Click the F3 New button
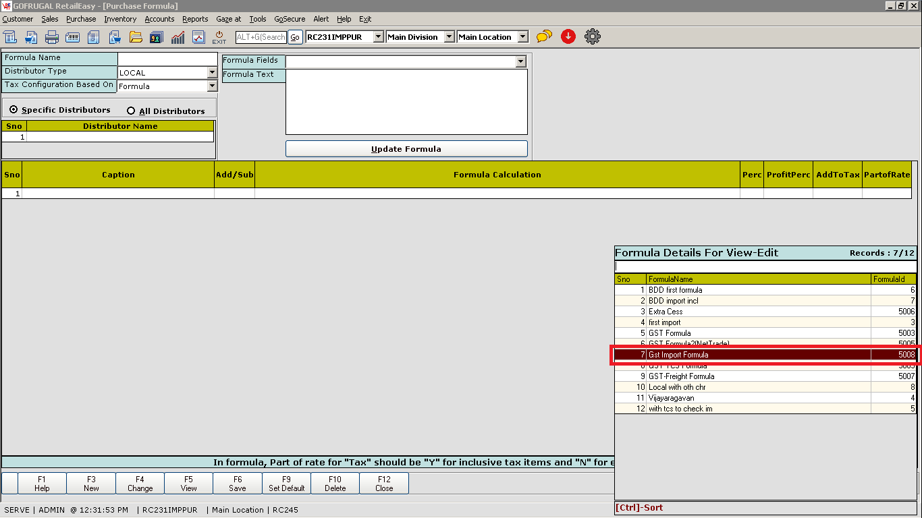The width and height of the screenshot is (922, 518). (91, 484)
